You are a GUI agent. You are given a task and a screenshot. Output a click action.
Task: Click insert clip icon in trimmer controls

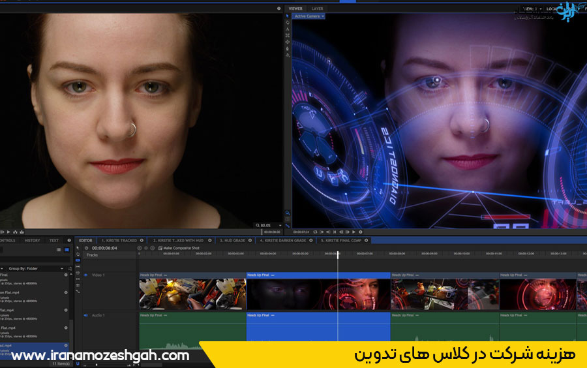(16, 232)
